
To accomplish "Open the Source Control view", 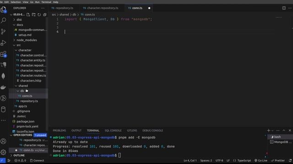I will coord(3,31).
